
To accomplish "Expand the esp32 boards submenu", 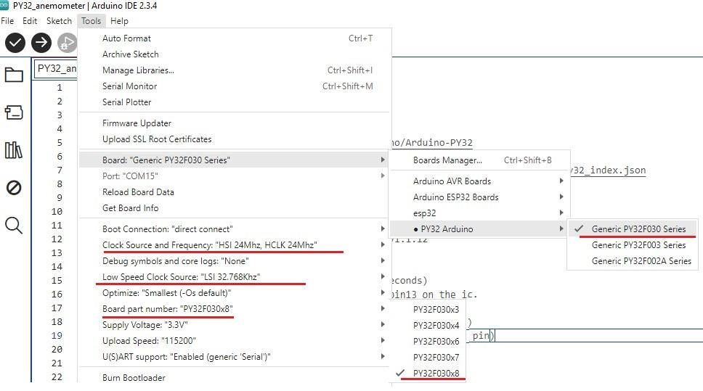I will (x=479, y=213).
